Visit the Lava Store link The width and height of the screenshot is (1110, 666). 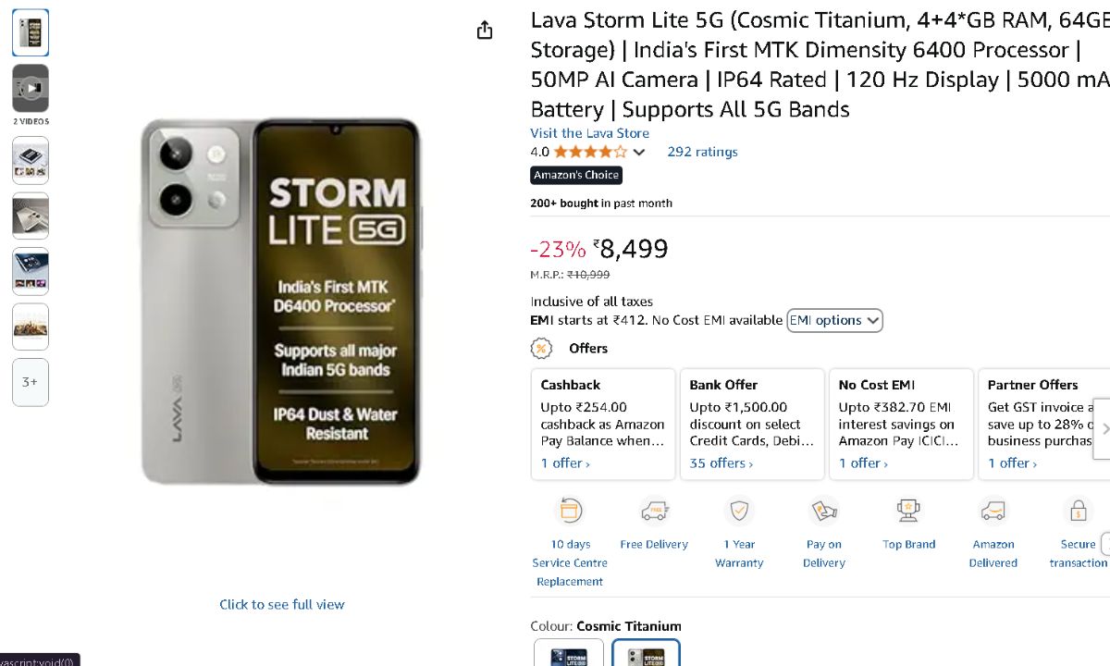coord(589,133)
